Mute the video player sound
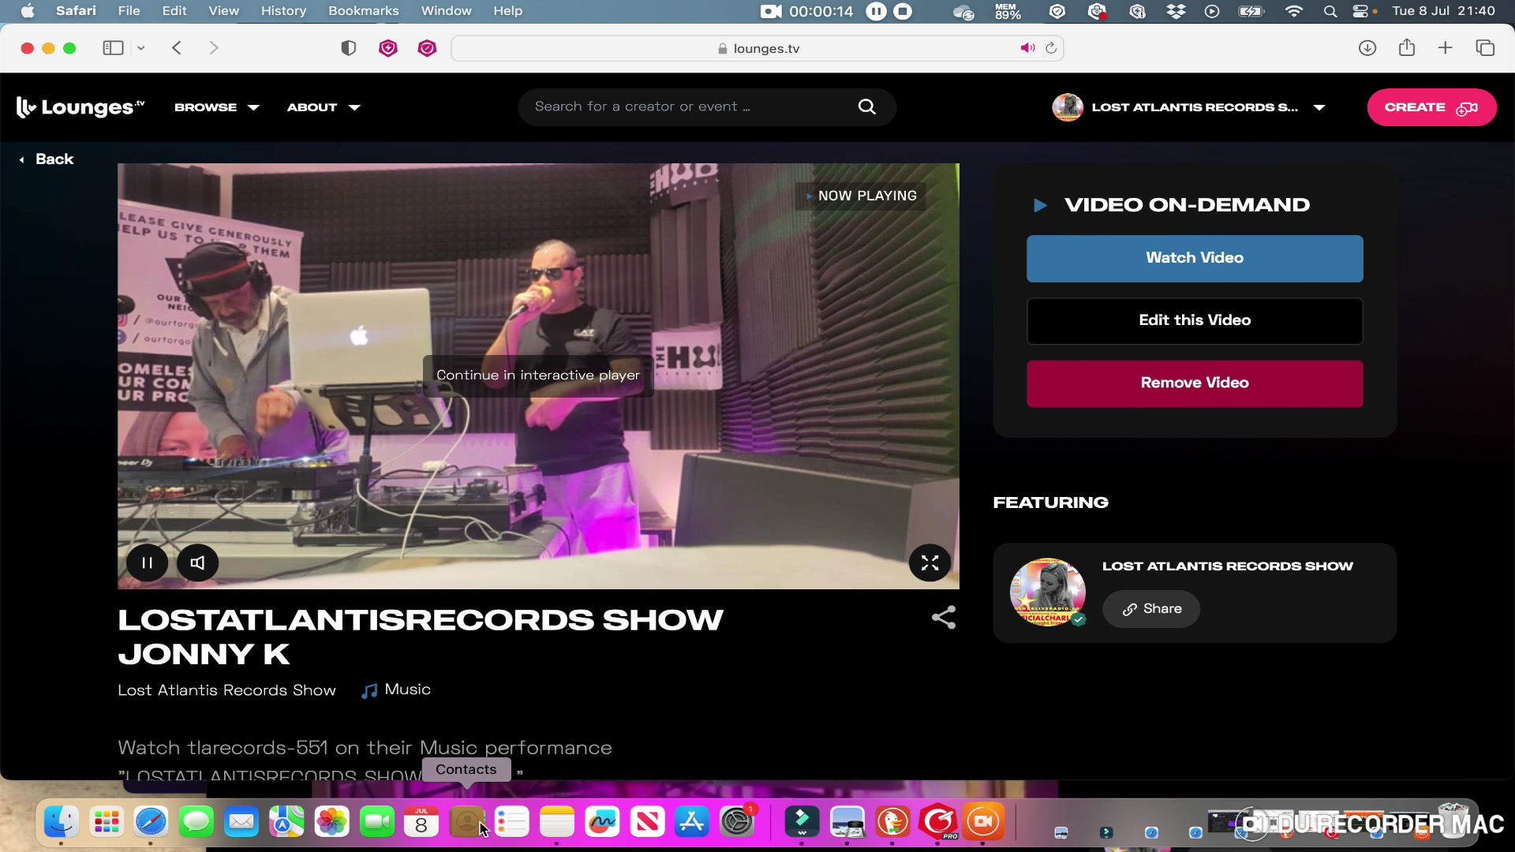The image size is (1515, 852). point(197,562)
